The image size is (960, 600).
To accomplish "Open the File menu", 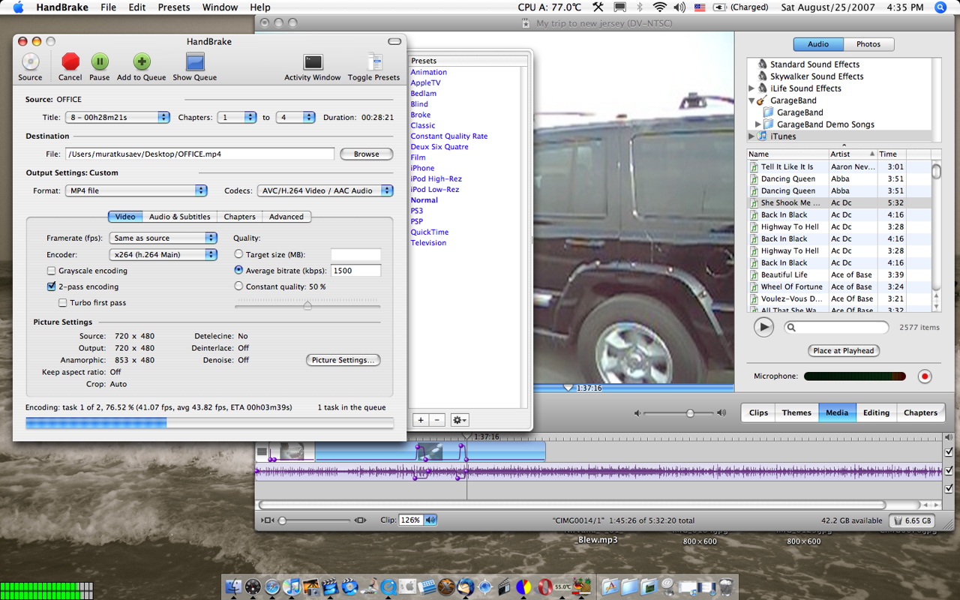I will pos(109,7).
